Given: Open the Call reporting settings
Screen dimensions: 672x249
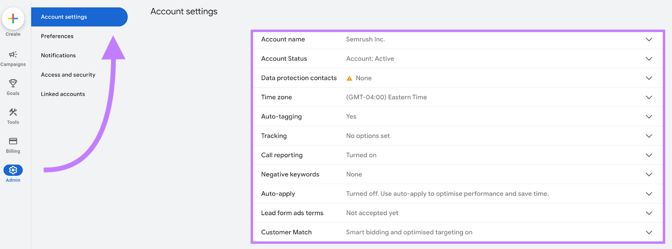Looking at the screenshot, I should [x=649, y=155].
